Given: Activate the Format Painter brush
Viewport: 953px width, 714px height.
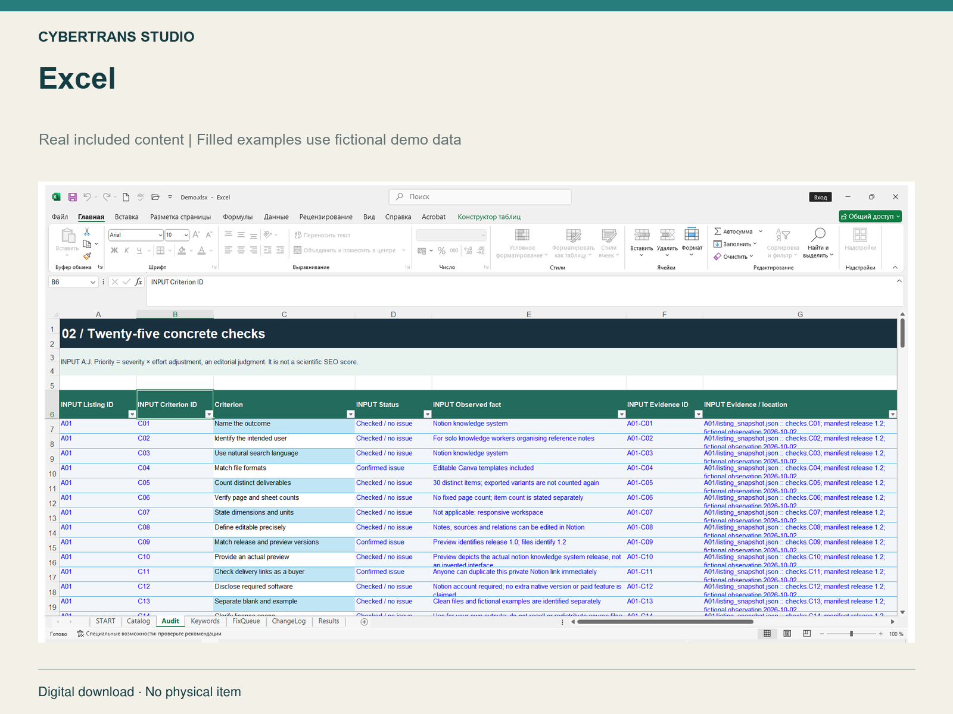Looking at the screenshot, I should (87, 256).
